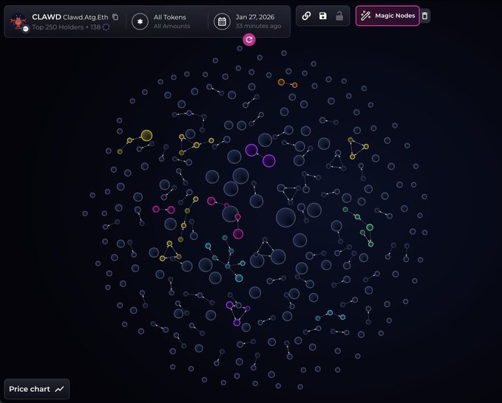Viewport: 502px width, 403px height.
Task: Click the calendar icon
Action: pos(222,21)
